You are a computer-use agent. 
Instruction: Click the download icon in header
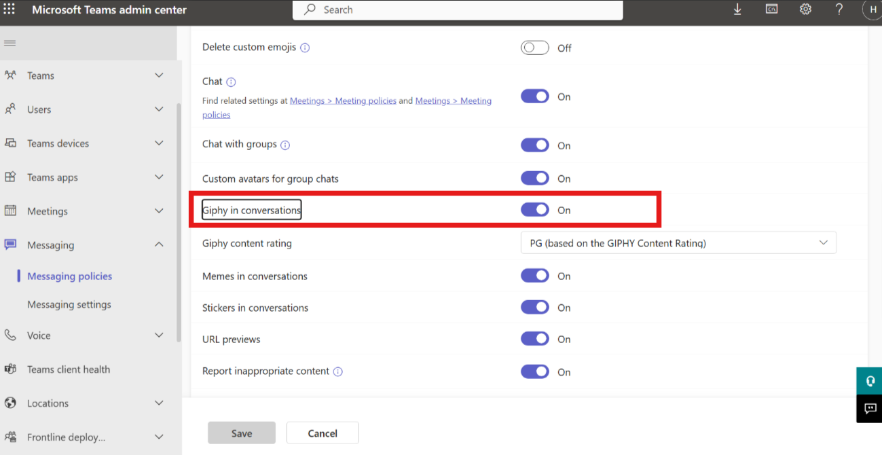tap(737, 10)
